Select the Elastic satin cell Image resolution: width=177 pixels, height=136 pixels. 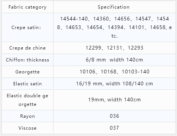coord(27,84)
